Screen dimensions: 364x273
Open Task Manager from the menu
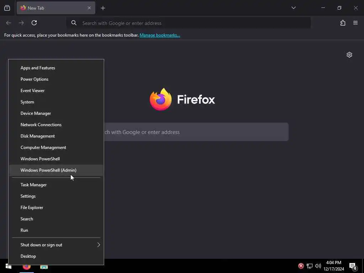point(56,185)
